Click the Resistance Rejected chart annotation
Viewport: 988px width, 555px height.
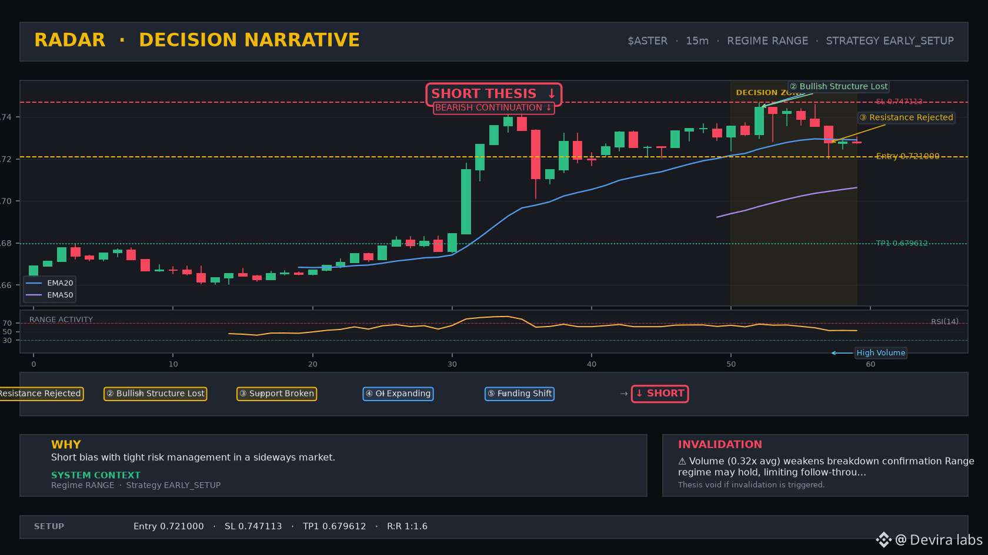[x=906, y=117]
